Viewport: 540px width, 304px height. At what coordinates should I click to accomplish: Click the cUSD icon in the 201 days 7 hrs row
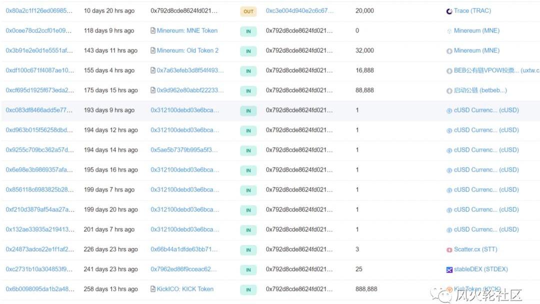449,230
